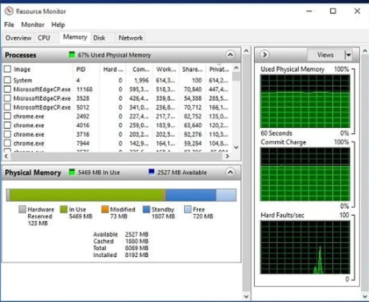The width and height of the screenshot is (369, 302).
Task: Click the Hard Faults/sec graph
Action: (x=305, y=247)
